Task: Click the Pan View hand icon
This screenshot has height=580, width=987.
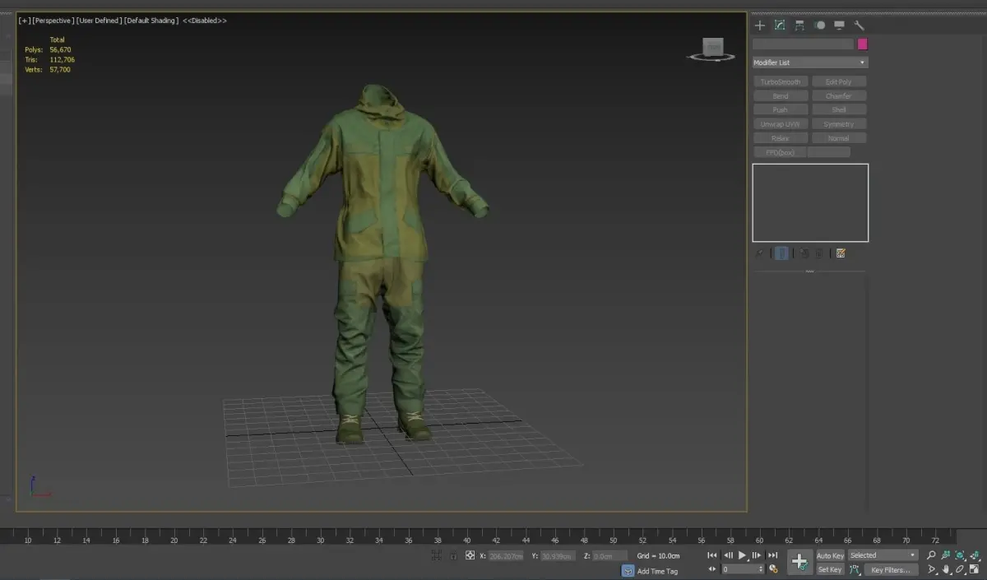Action: click(x=946, y=569)
